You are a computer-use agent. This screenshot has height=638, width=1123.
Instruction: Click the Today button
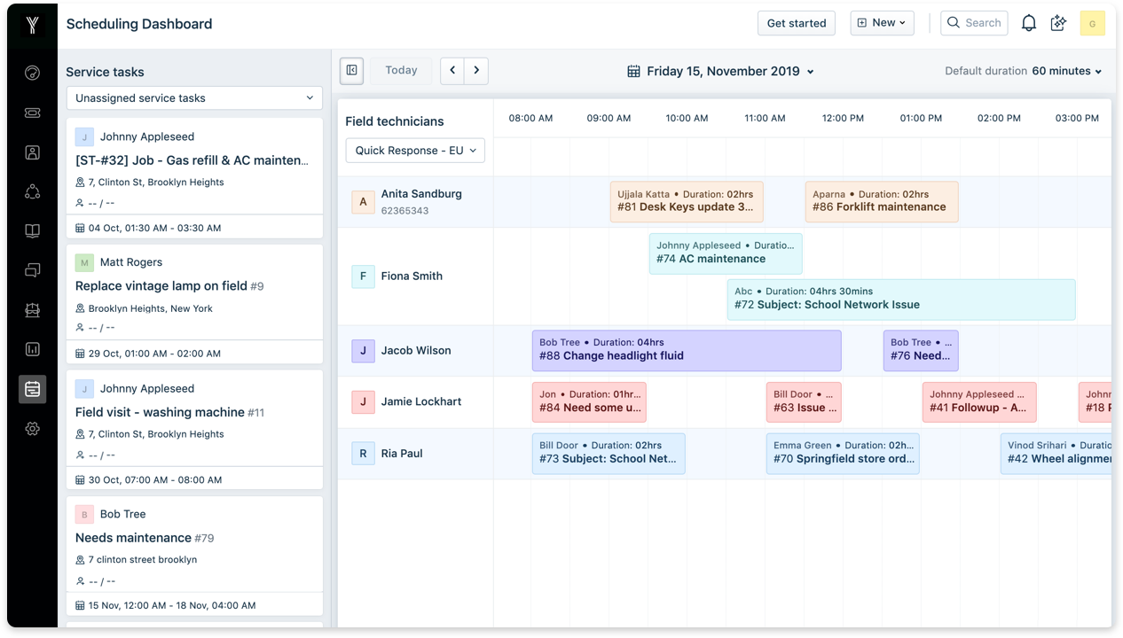pos(401,70)
